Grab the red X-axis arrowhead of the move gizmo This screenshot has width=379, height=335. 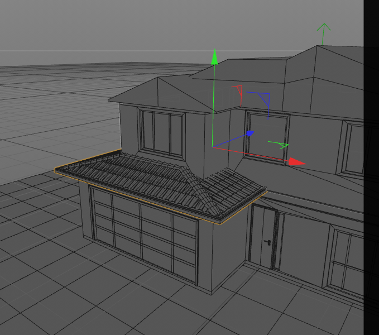coord(297,162)
